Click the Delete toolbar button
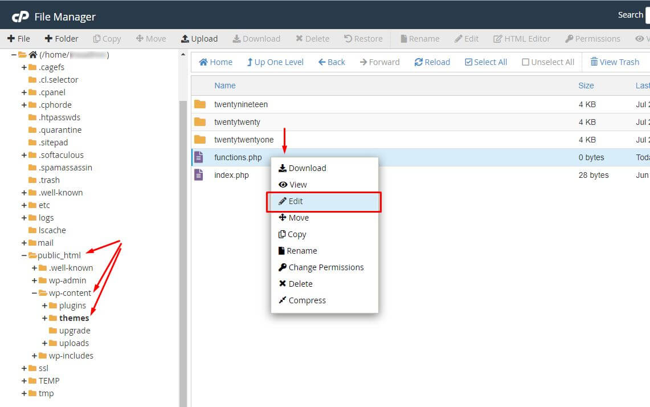 pos(312,39)
